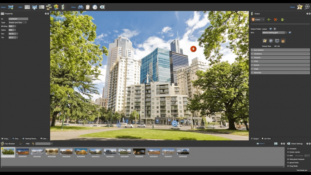Expand the Transitions section

point(280,54)
